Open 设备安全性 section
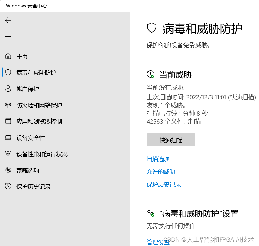The width and height of the screenshot is (259, 246). (x=31, y=138)
